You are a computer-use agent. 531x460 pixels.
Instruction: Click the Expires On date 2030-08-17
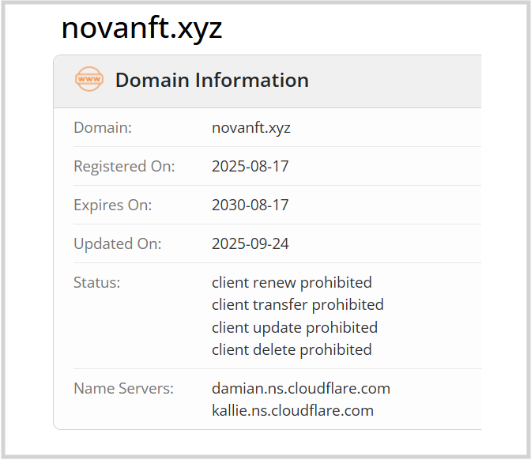click(250, 205)
